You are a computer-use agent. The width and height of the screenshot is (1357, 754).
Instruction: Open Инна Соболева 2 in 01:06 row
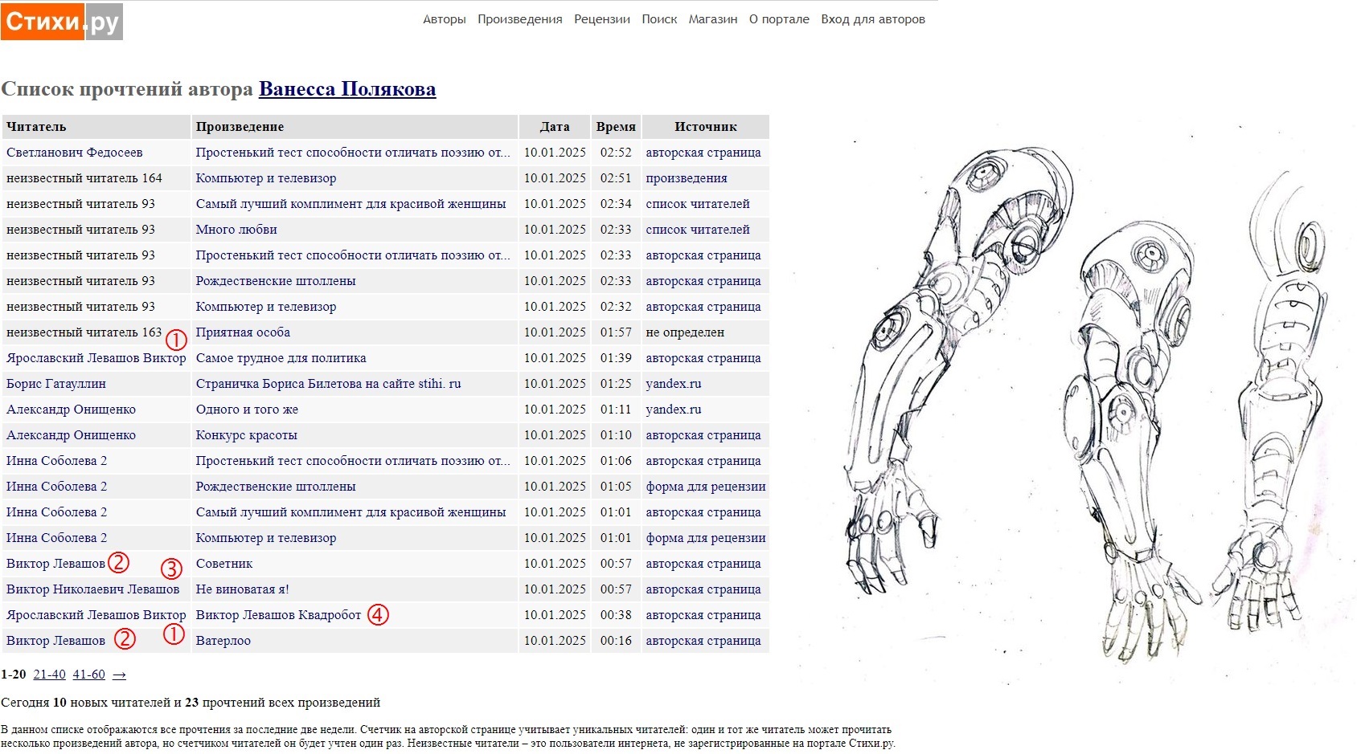click(56, 461)
